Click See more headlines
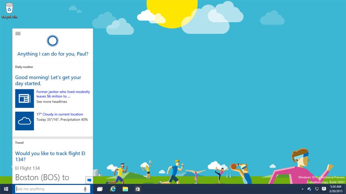The image size is (346, 194). tap(52, 101)
